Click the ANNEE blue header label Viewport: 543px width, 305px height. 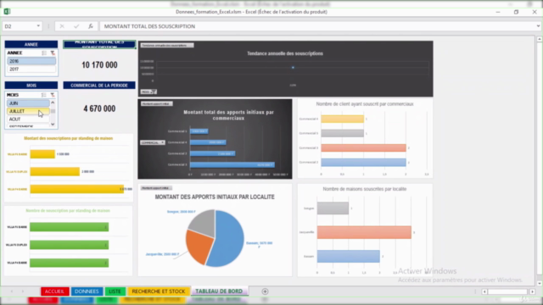click(31, 44)
